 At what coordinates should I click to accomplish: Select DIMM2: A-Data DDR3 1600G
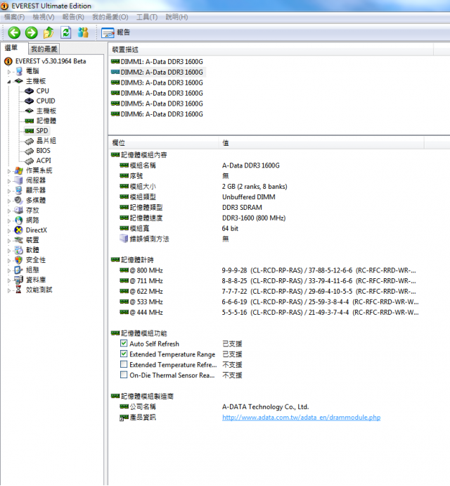tap(157, 73)
